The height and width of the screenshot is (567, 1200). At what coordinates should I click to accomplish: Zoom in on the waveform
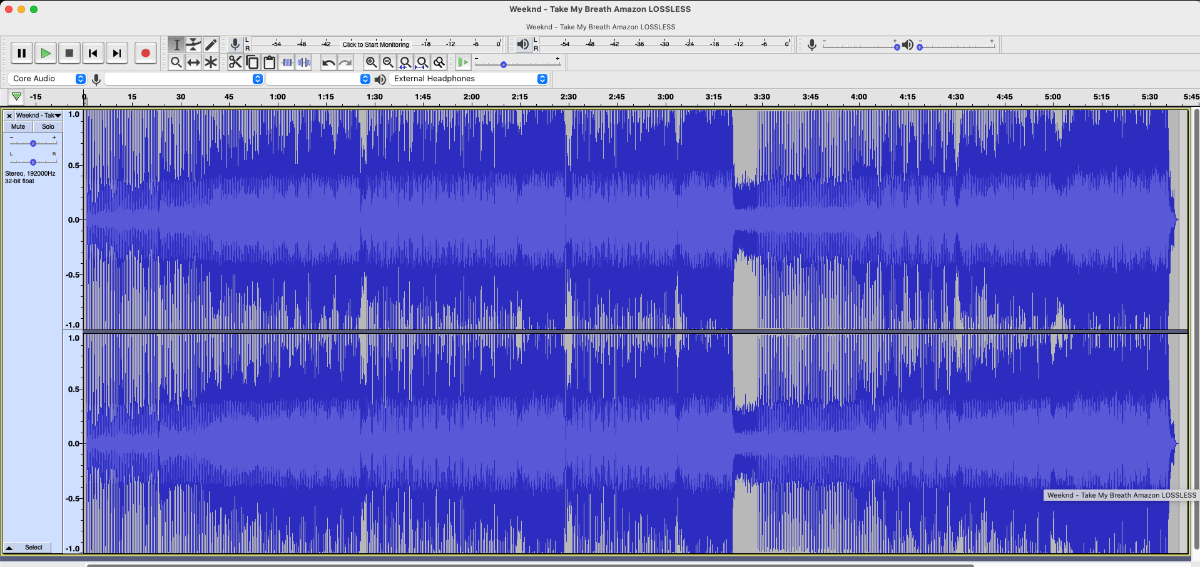point(371,62)
